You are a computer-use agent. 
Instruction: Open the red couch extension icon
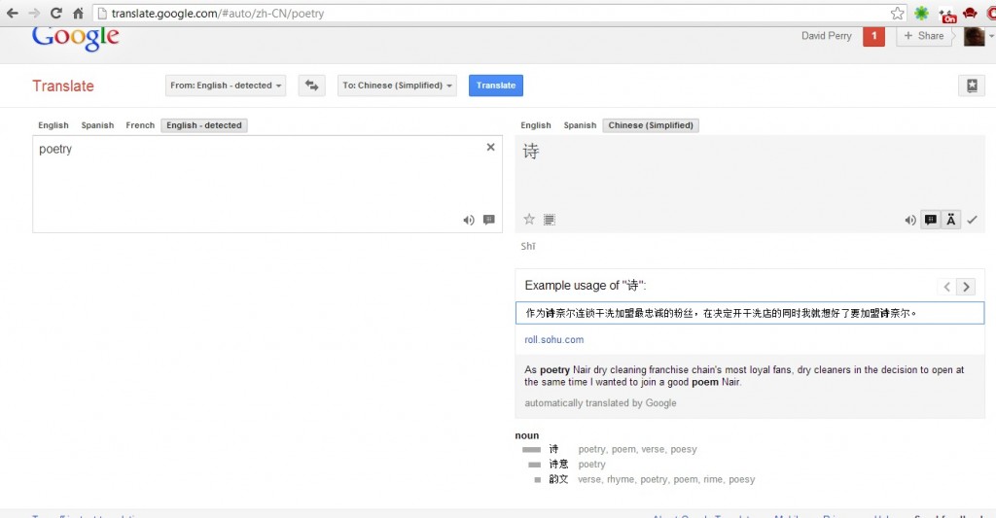(x=970, y=14)
